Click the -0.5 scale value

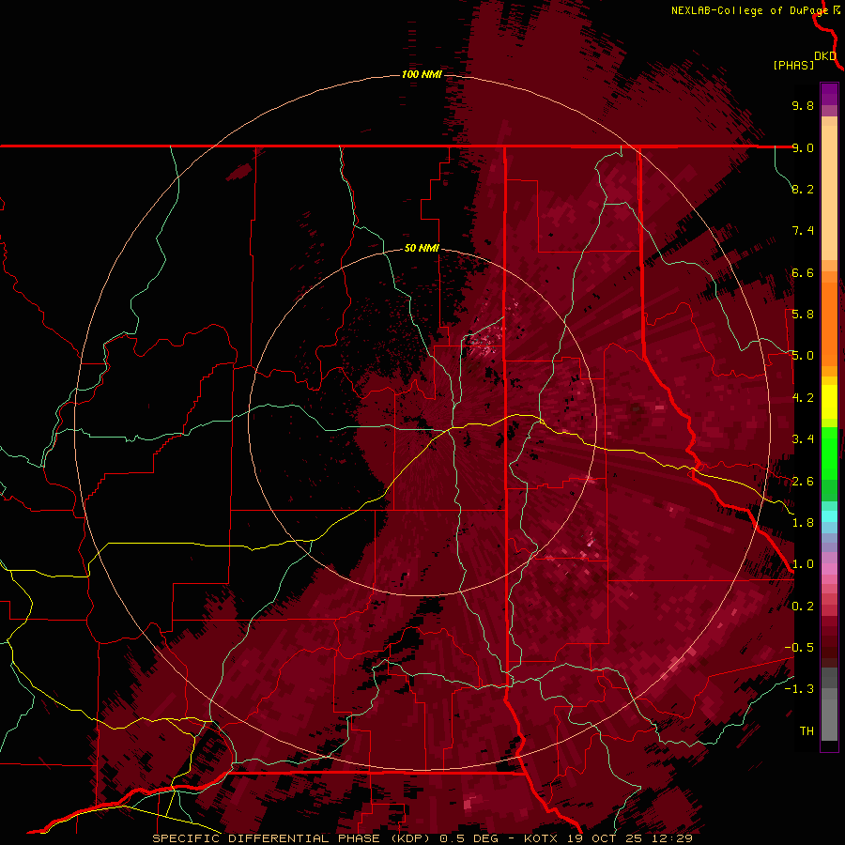[x=799, y=648]
